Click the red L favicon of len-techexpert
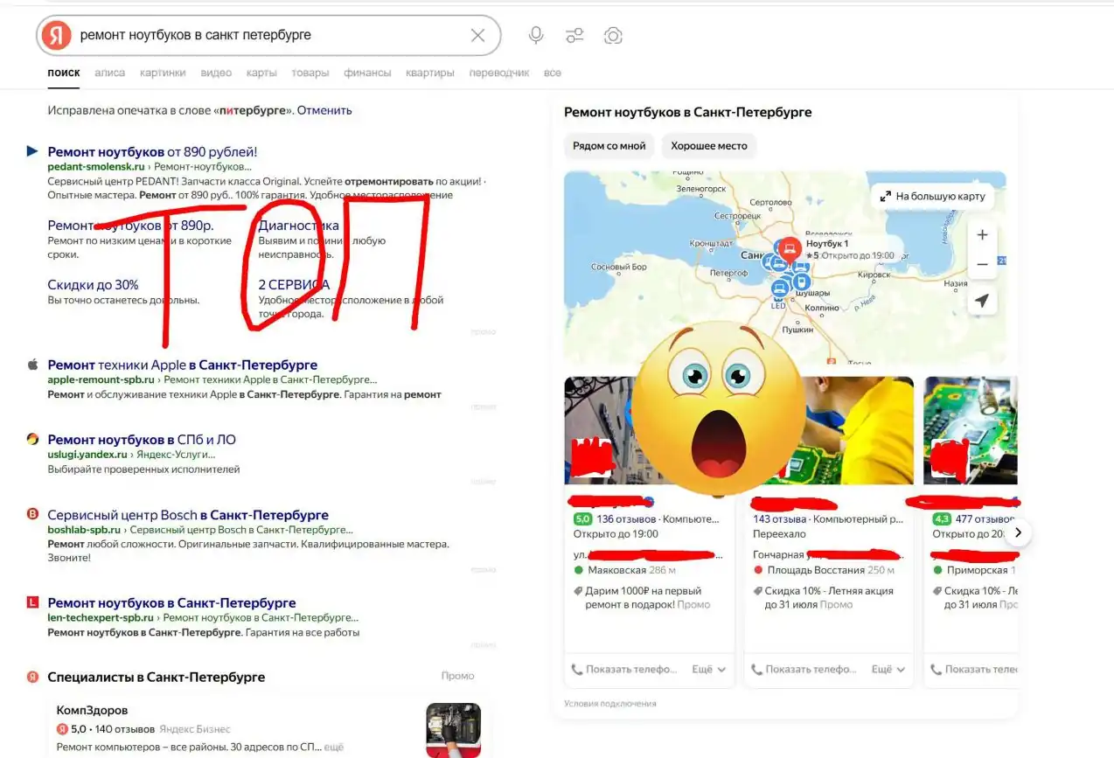Viewport: 1114px width, 758px height. coord(33,602)
